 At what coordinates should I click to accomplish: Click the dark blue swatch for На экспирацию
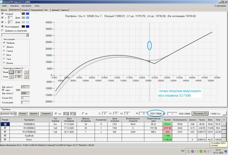coord(27,26)
